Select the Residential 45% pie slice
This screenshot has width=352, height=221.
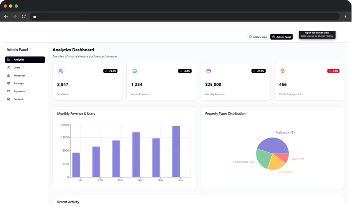tap(274, 145)
